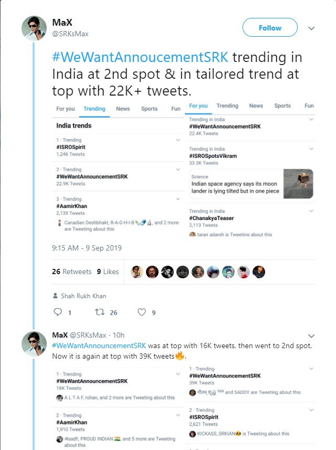Viewport: 336px width, 450px height.
Task: Open #WeWantAnnoucementSRK hashtag in main tweet
Action: (141, 58)
